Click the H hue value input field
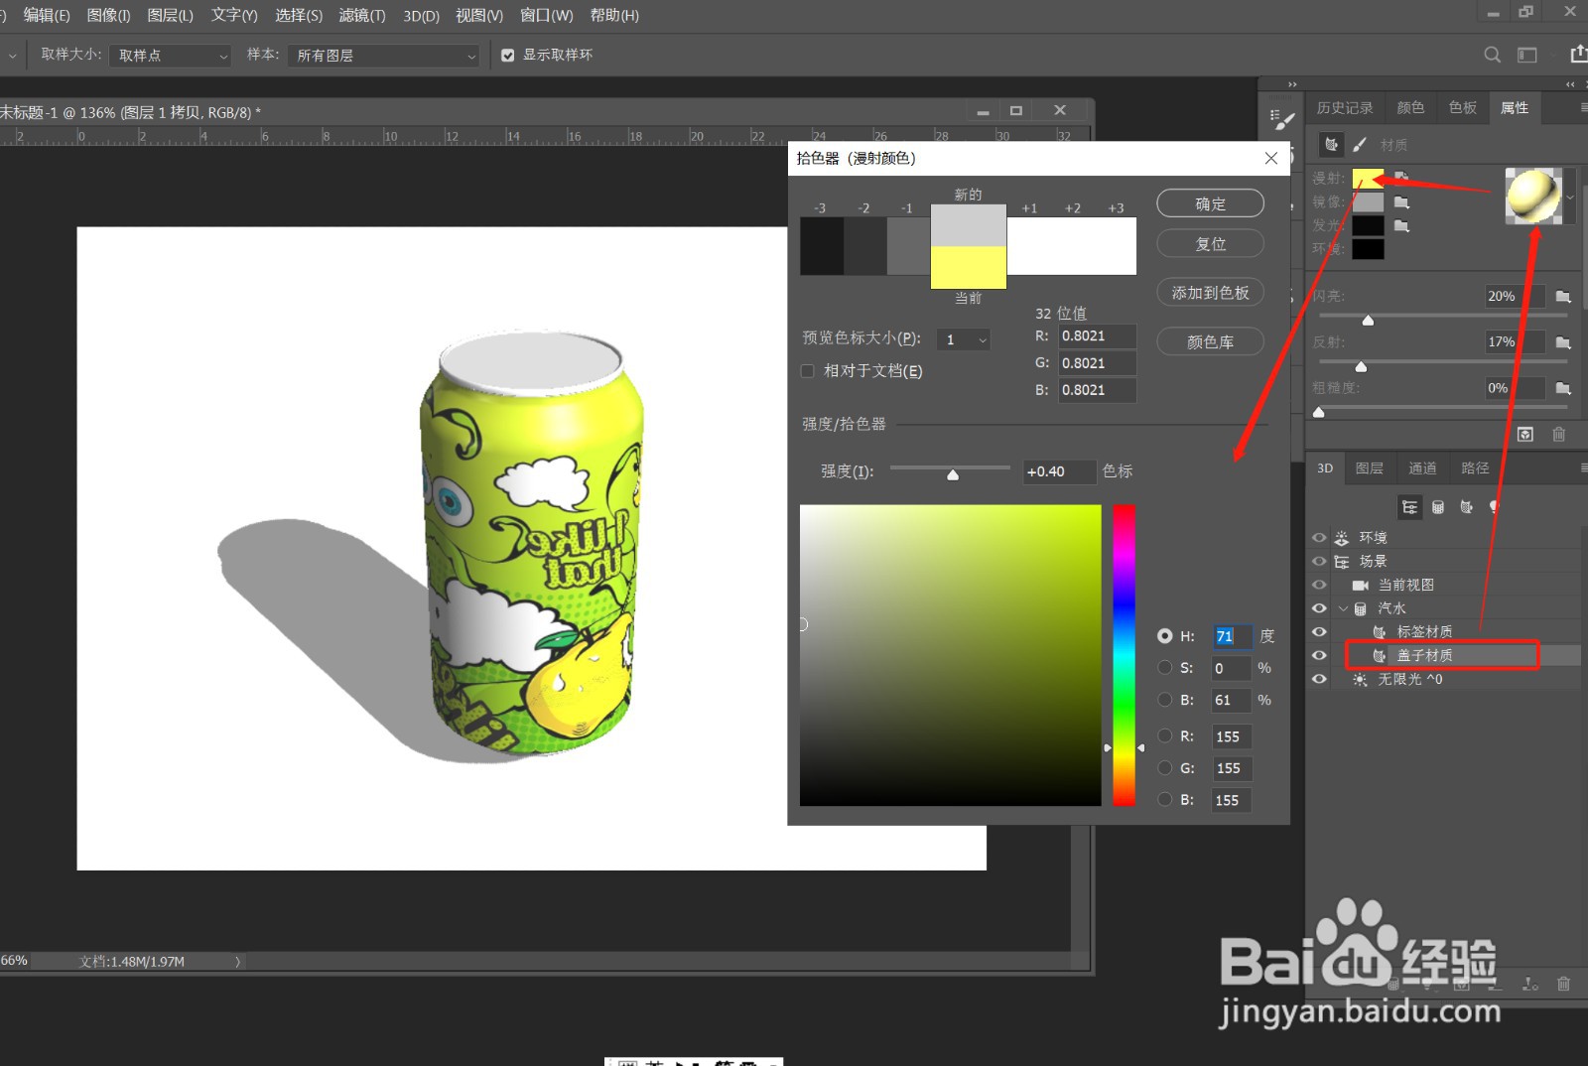The image size is (1588, 1066). 1232,636
